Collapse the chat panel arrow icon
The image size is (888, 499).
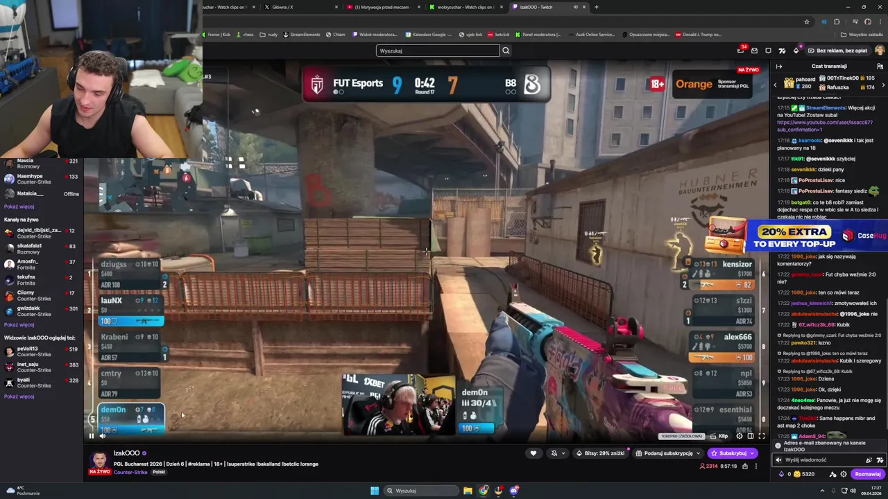pyautogui.click(x=779, y=67)
